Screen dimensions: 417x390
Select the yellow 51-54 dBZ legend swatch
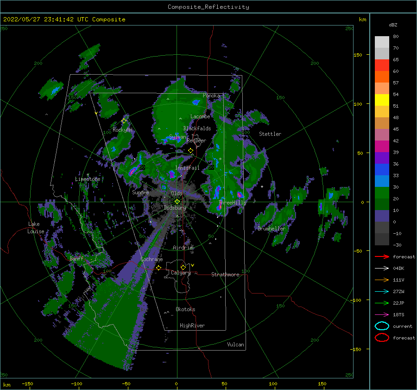click(x=382, y=100)
